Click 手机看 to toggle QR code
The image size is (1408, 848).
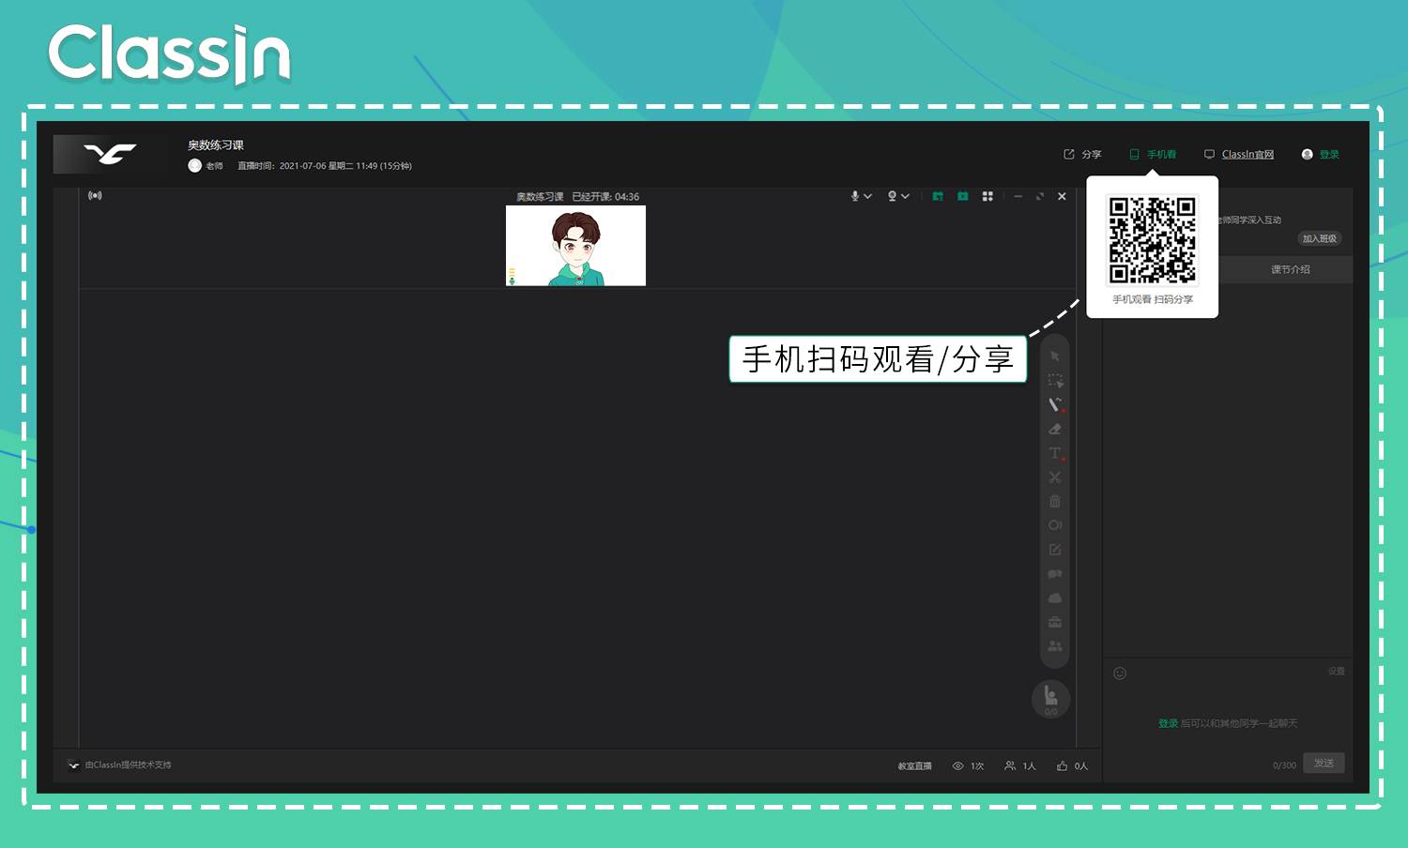click(1153, 154)
